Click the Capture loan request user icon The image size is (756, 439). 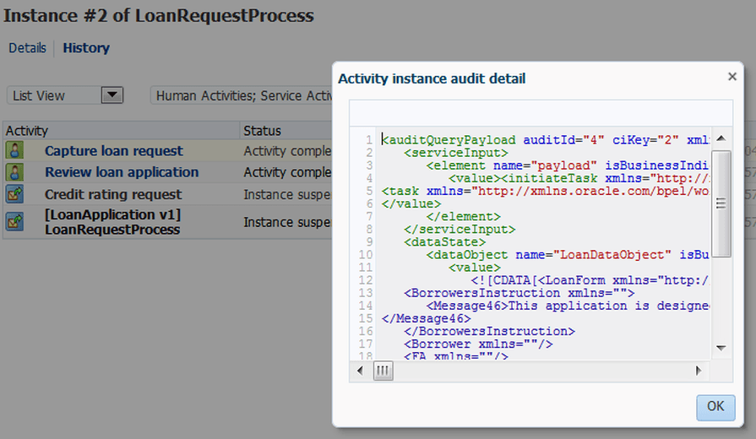(14, 150)
